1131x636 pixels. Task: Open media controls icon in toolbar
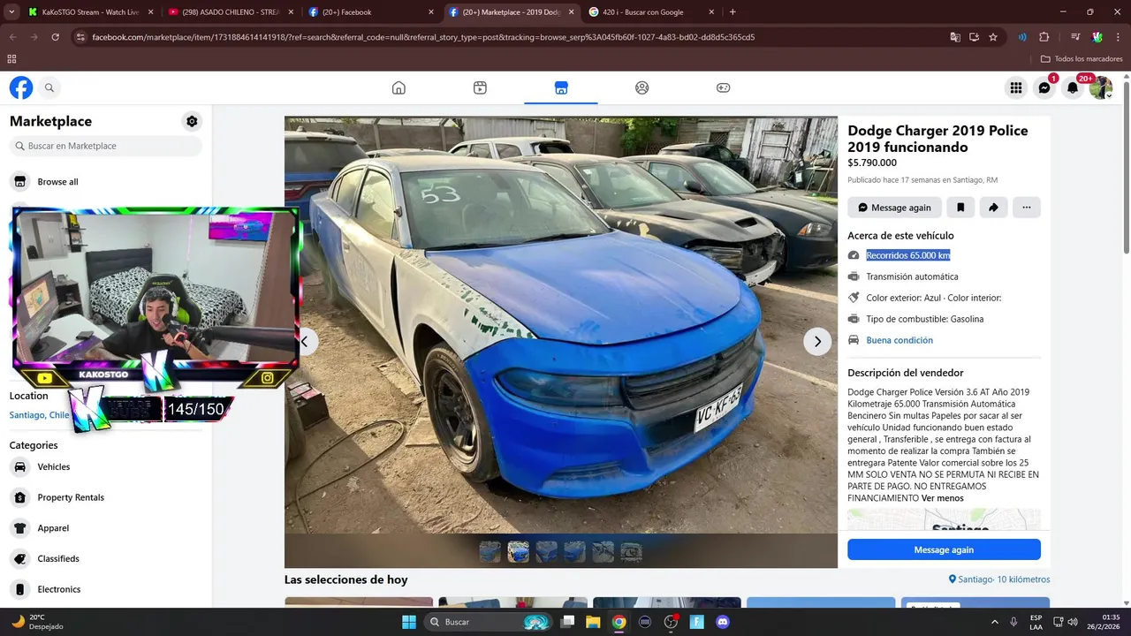coord(1075,37)
